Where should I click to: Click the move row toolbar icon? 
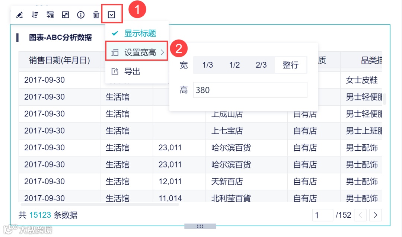[50, 15]
